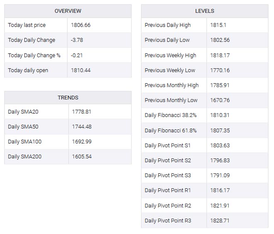This screenshot has height=234, width=274.
Task: Click the Daily SMA100 row label
Action: point(24,142)
